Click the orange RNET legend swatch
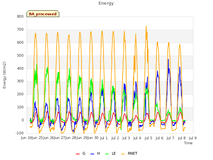The image size is (213, 160). 123,154
